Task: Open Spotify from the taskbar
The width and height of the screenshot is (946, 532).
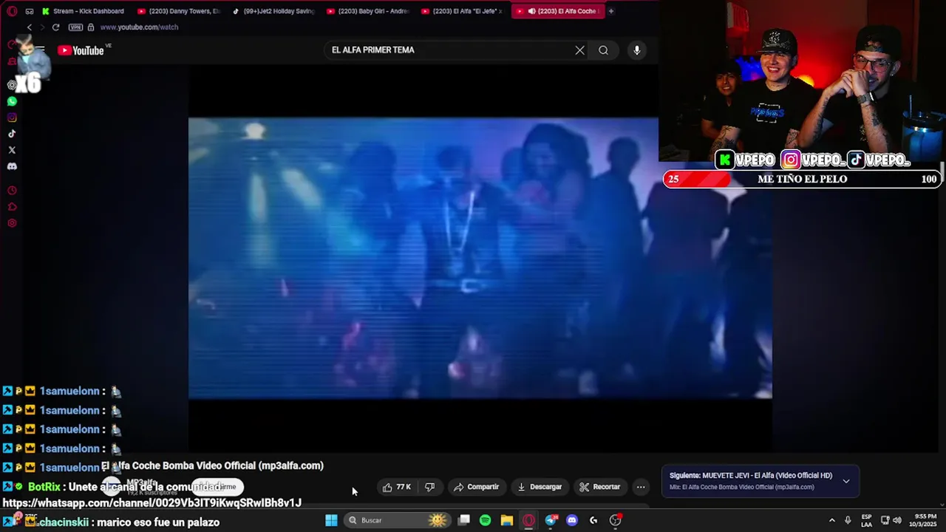Action: [485, 520]
